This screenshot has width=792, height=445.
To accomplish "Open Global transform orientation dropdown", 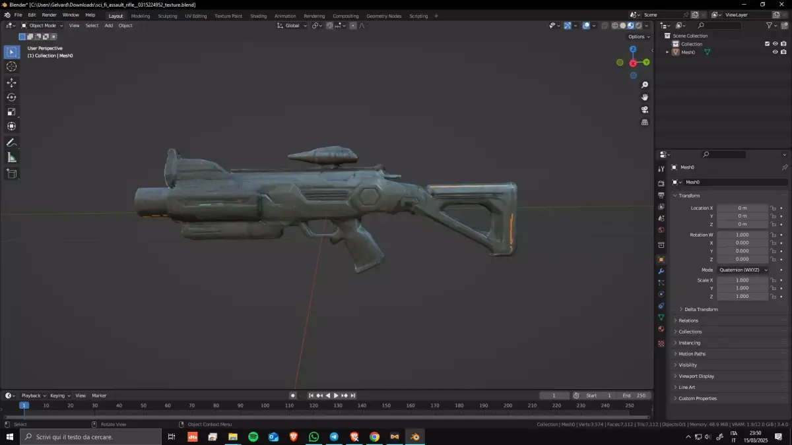I will pyautogui.click(x=291, y=26).
